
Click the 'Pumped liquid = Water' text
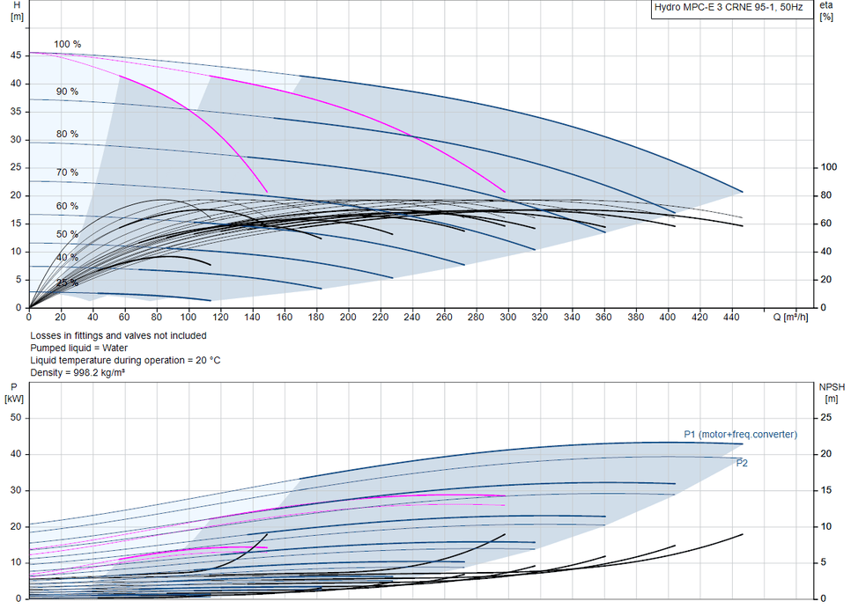point(78,348)
